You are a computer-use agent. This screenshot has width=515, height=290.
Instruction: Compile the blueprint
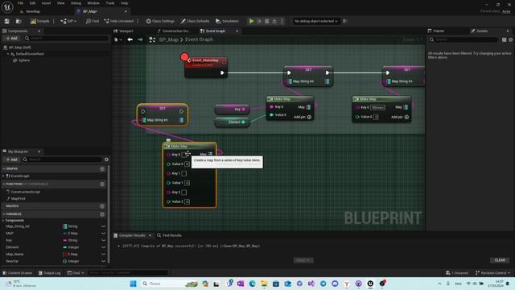[39, 21]
